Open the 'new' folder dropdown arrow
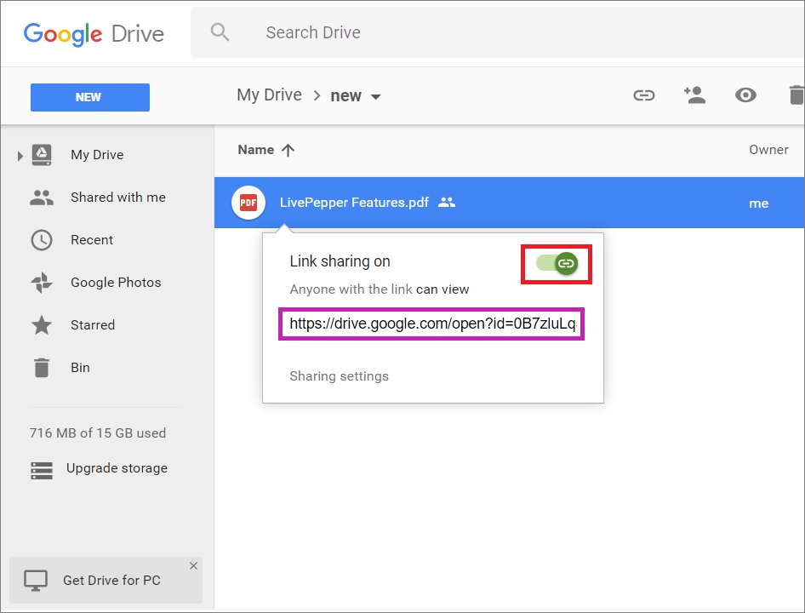 pyautogui.click(x=376, y=96)
